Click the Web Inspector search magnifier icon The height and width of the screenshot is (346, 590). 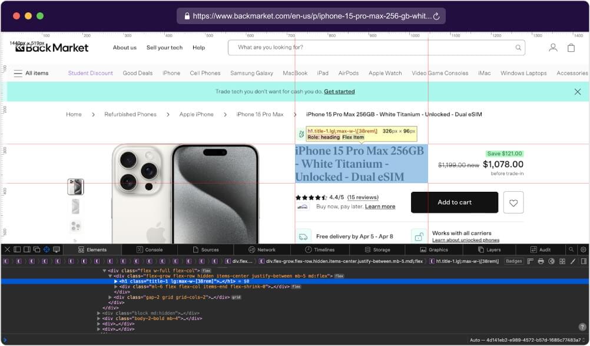click(572, 249)
